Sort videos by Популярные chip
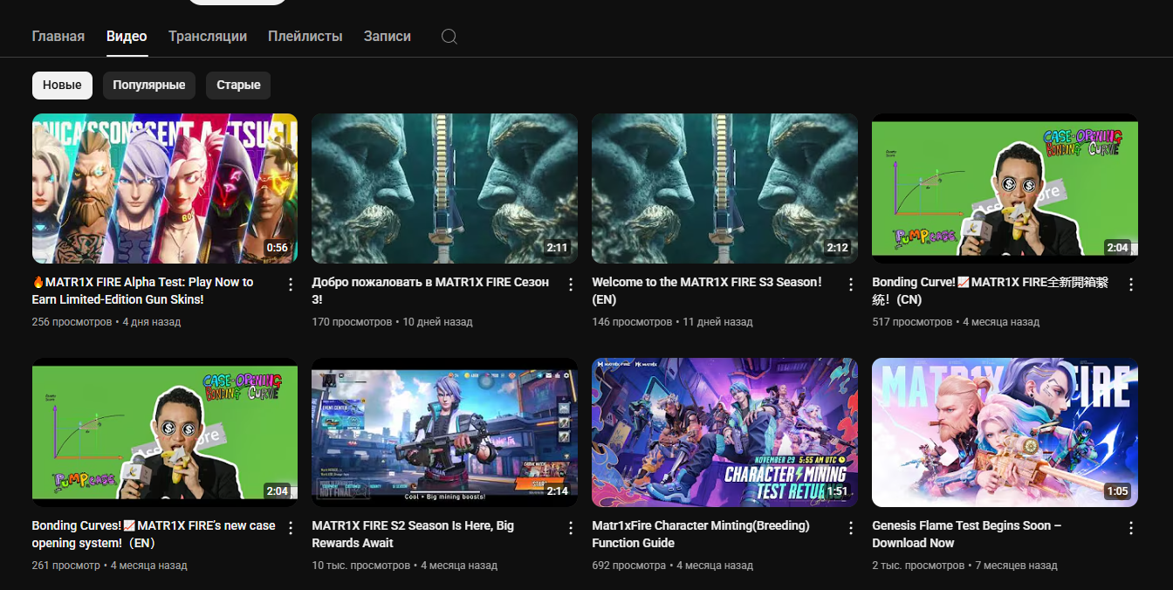Image resolution: width=1173 pixels, height=590 pixels. (149, 86)
